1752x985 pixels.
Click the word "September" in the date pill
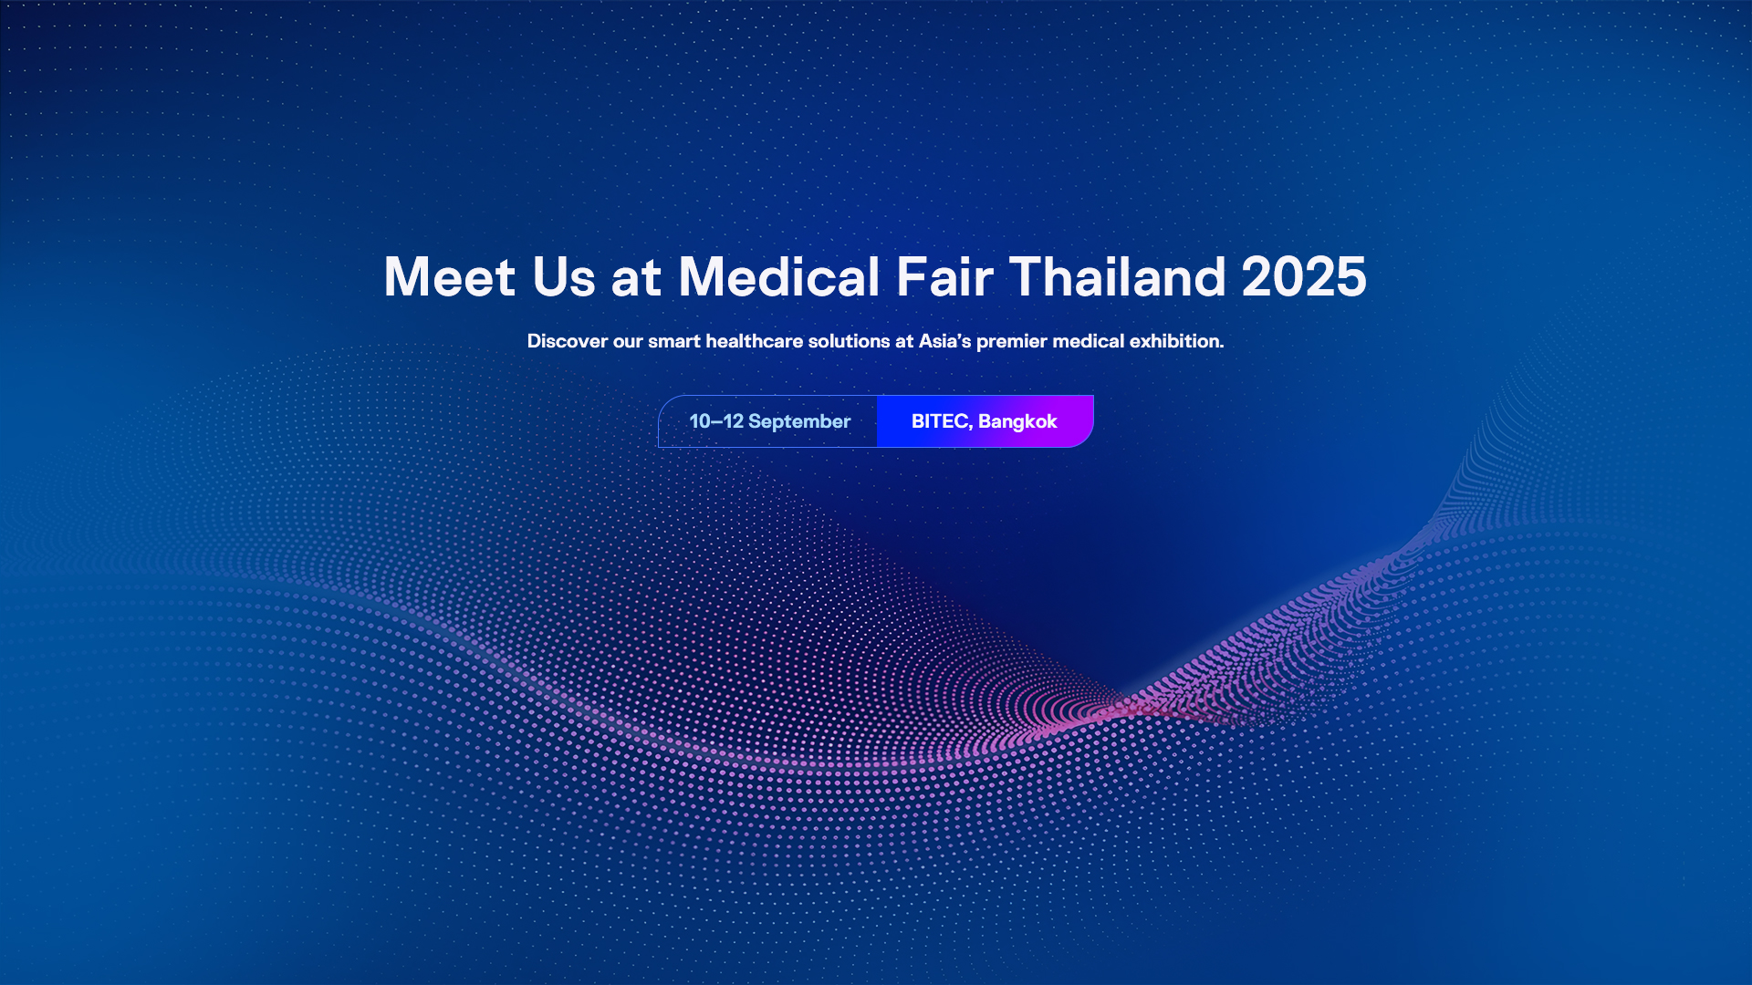tap(798, 421)
